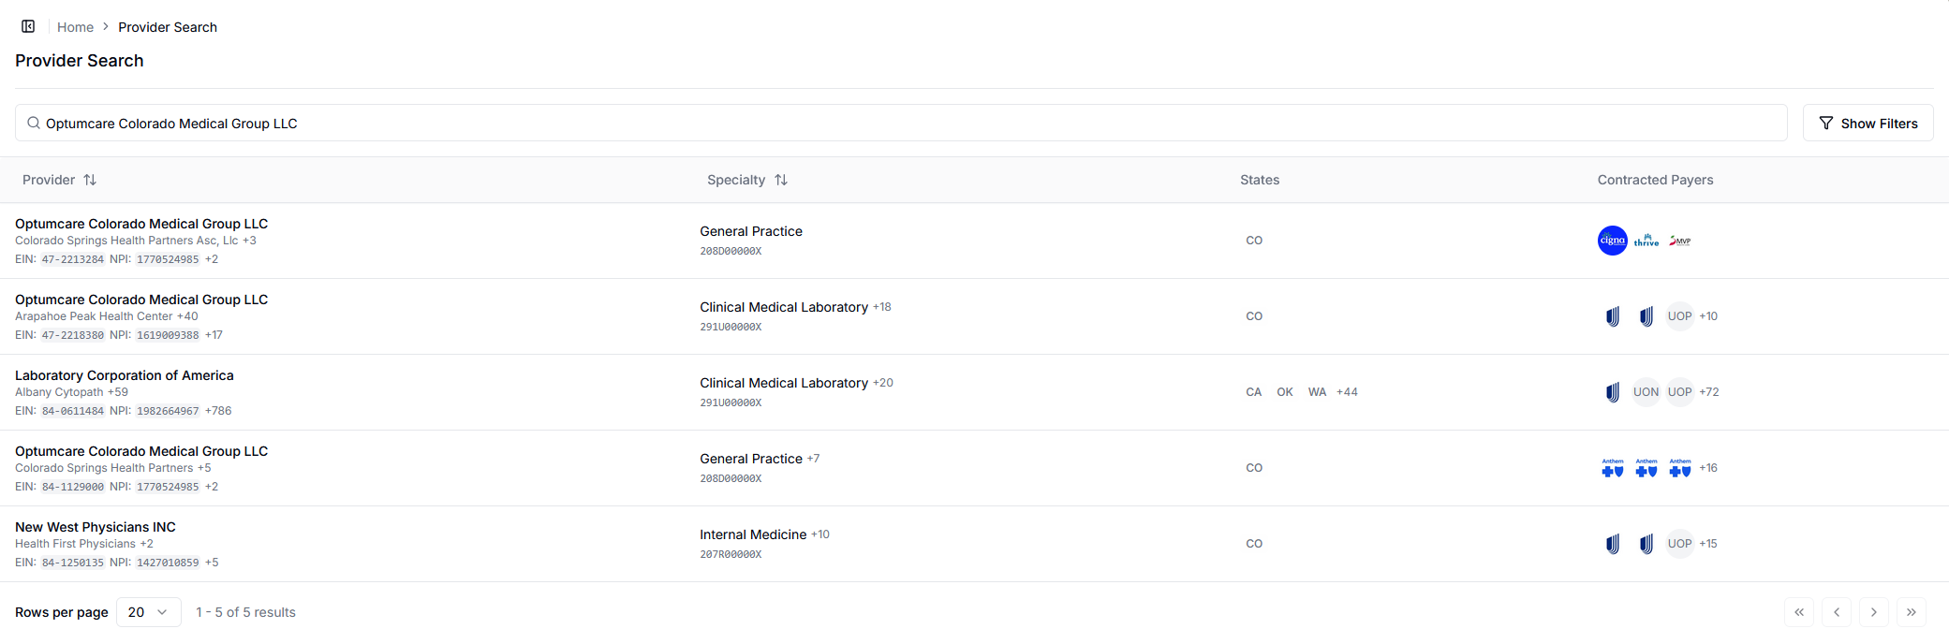Viewport: 1949px width, 629px height.
Task: Click NPI 1427010859
Action: click(168, 563)
